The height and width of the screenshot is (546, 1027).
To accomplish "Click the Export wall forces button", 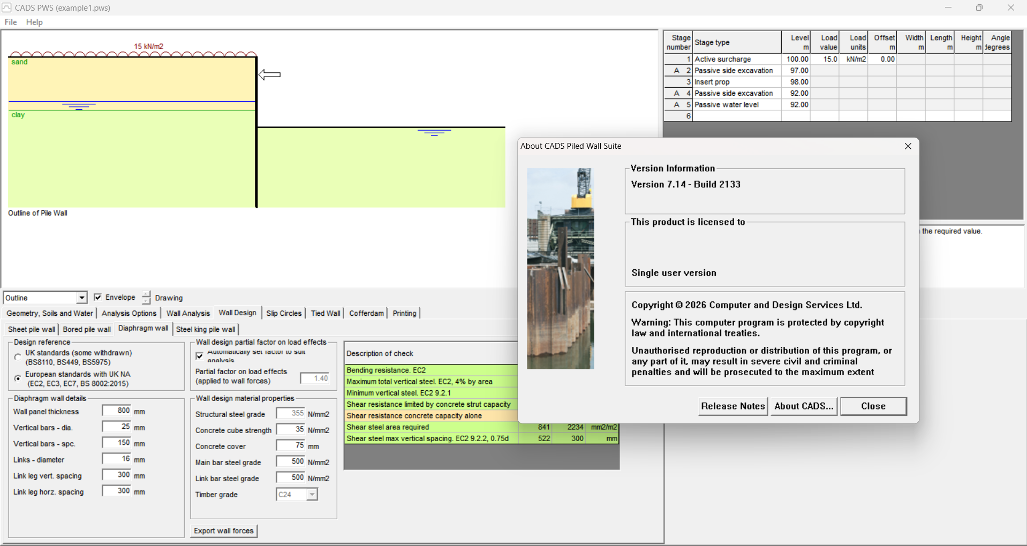I will [x=224, y=531].
